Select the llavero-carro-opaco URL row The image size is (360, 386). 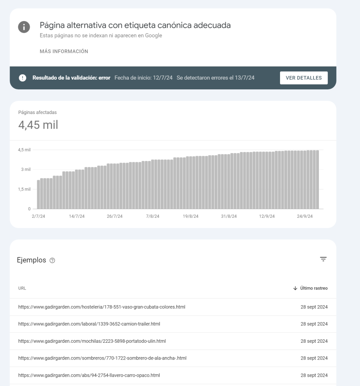coord(173,375)
